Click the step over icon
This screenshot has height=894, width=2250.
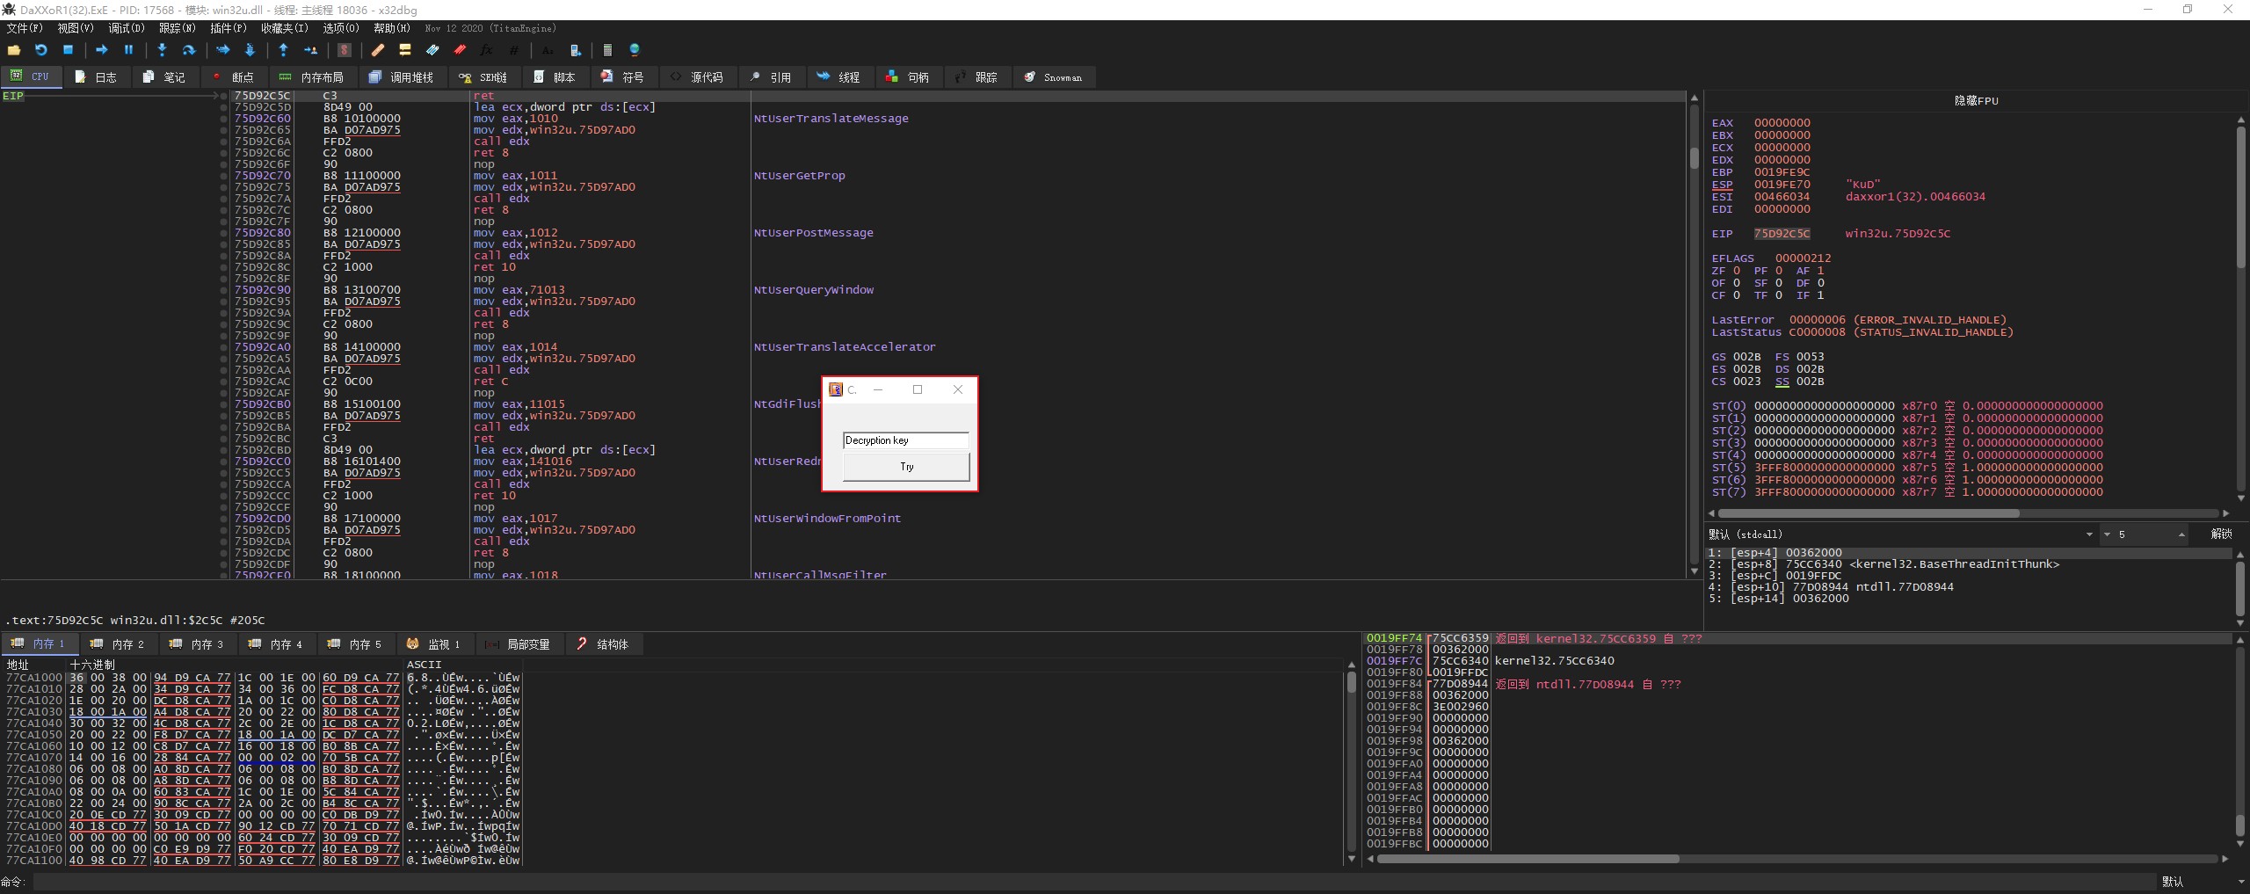[x=188, y=50]
